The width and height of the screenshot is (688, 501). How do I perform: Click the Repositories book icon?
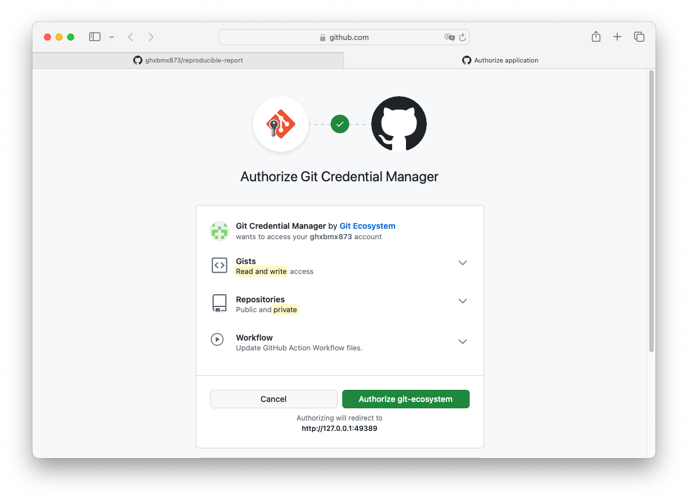click(219, 303)
